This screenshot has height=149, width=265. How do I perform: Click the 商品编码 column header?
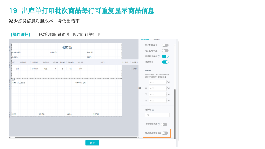(35, 62)
